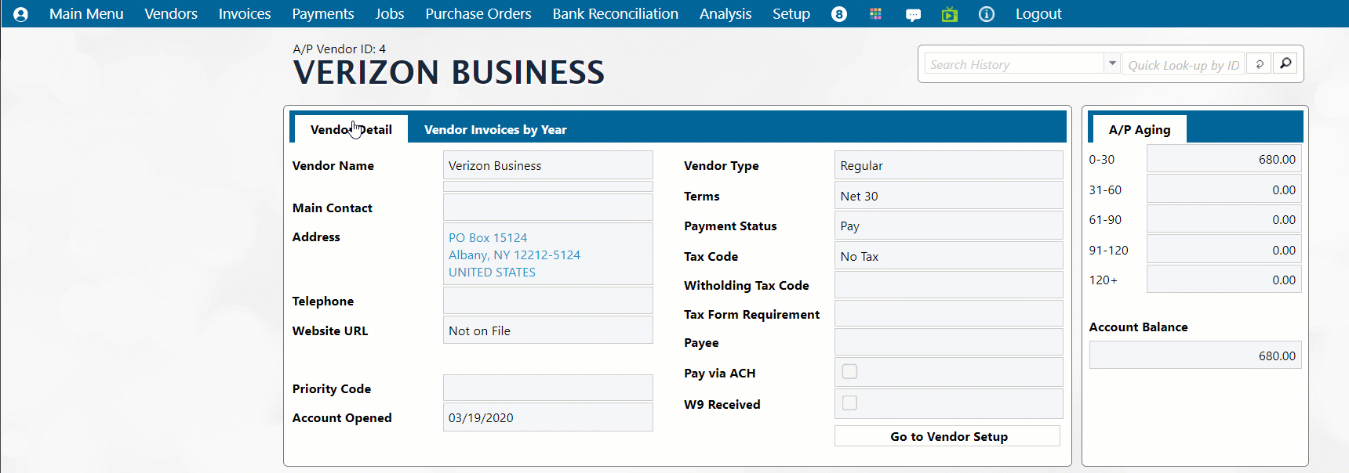The image size is (1349, 473).
Task: Click the magnifying glass search icon
Action: pos(1285,63)
